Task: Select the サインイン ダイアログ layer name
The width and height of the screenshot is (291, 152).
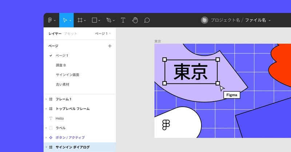Action: [72, 147]
